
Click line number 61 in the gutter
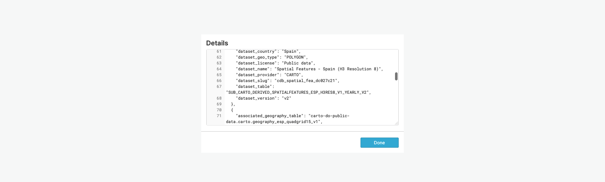pyautogui.click(x=219, y=52)
